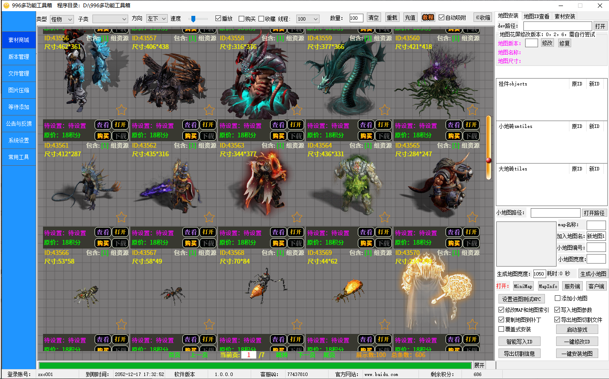The width and height of the screenshot is (609, 379).
Task: Click star on asset ID:43563
Action: pos(297,217)
